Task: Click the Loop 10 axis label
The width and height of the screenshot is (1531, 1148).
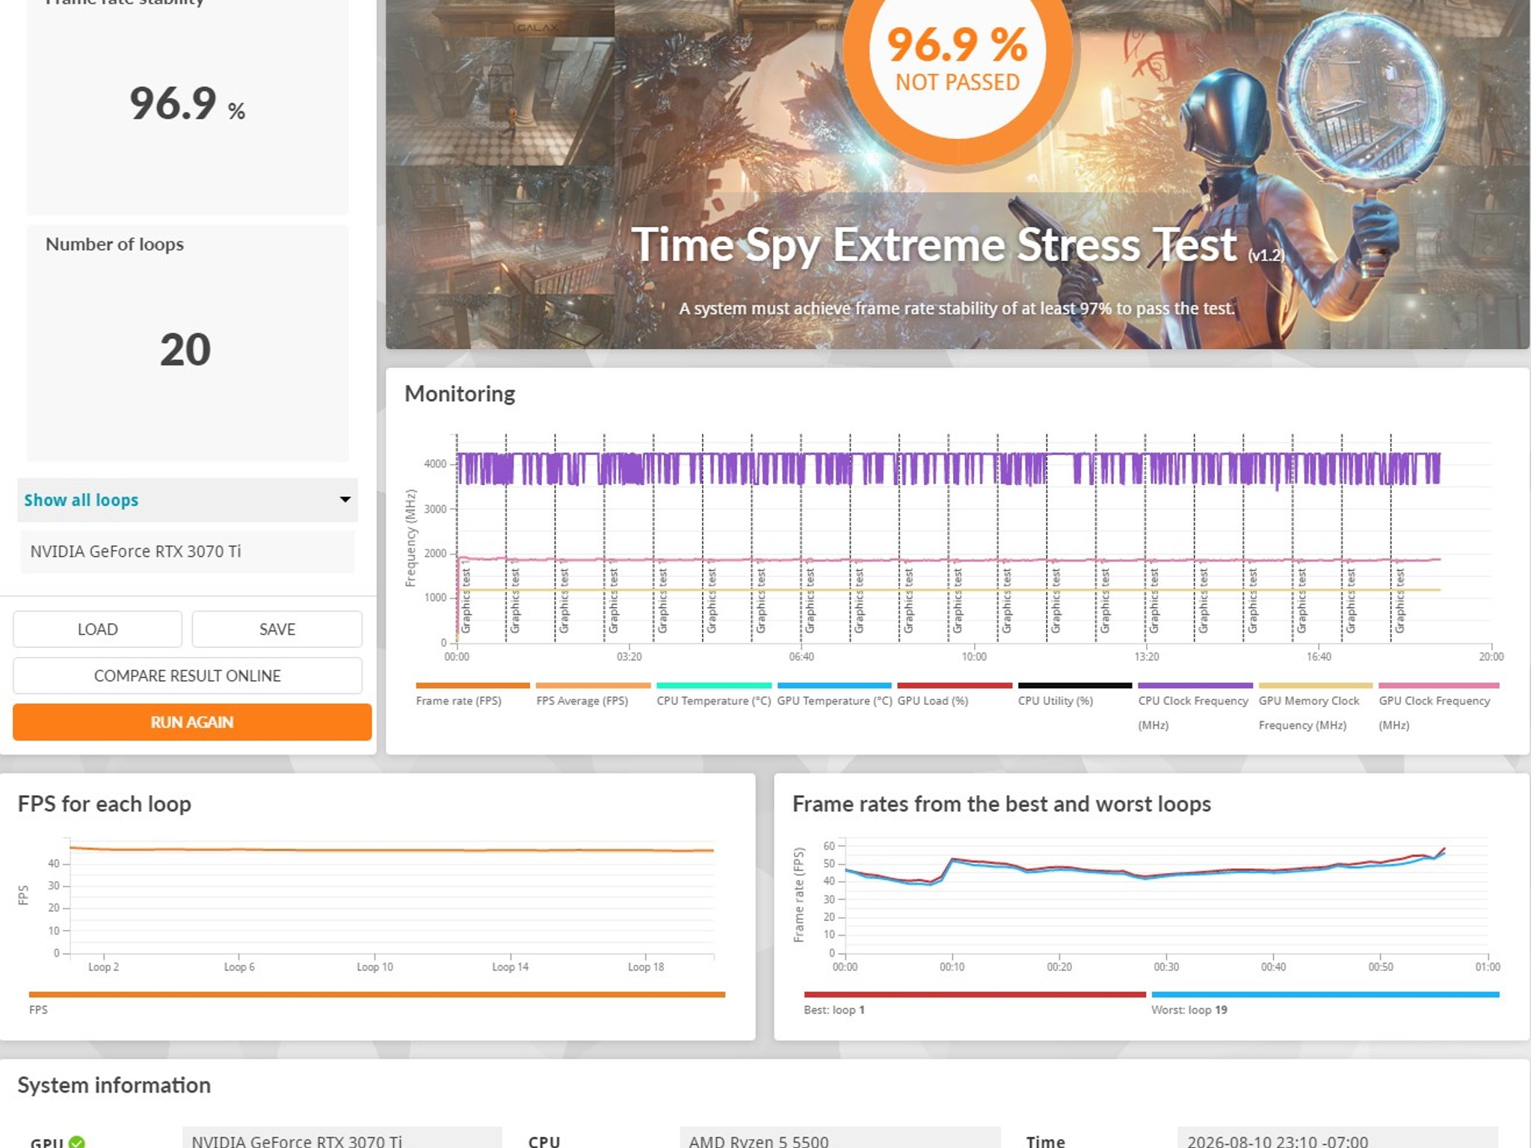Action: point(375,967)
